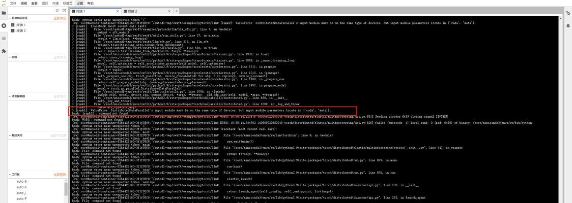Click the open-in-new-window icon beside refresh
The image size is (572, 203).
coord(64,11)
